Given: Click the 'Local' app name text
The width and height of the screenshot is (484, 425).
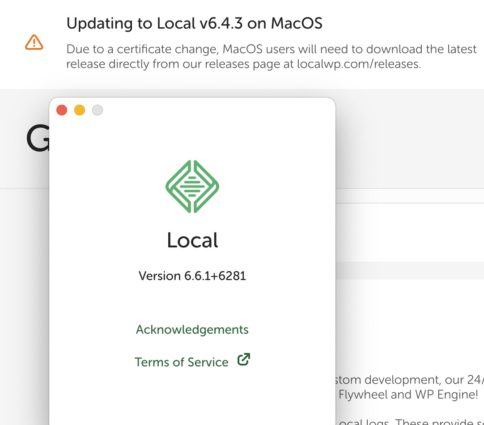Looking at the screenshot, I should coord(192,240).
